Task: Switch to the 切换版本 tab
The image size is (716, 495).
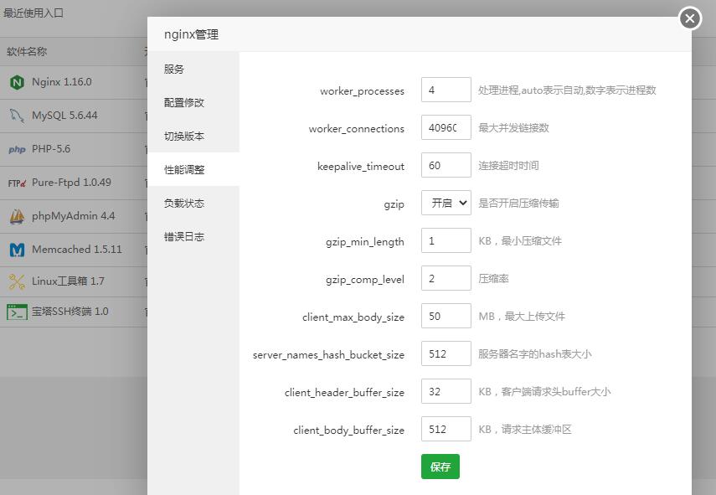Action: 193,136
